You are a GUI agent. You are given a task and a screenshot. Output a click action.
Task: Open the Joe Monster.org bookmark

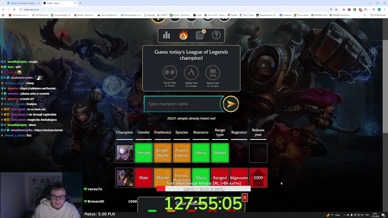[19, 15]
